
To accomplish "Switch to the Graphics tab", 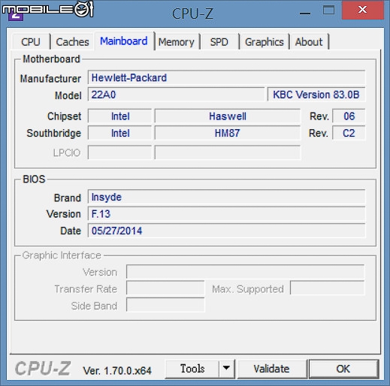I will coord(265,42).
